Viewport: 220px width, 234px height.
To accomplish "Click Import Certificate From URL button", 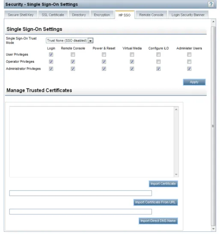I will 156,202.
